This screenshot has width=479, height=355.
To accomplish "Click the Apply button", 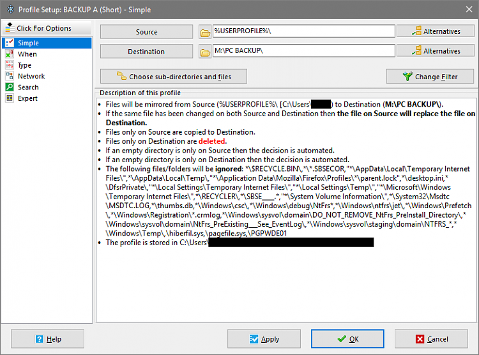I will 264,339.
